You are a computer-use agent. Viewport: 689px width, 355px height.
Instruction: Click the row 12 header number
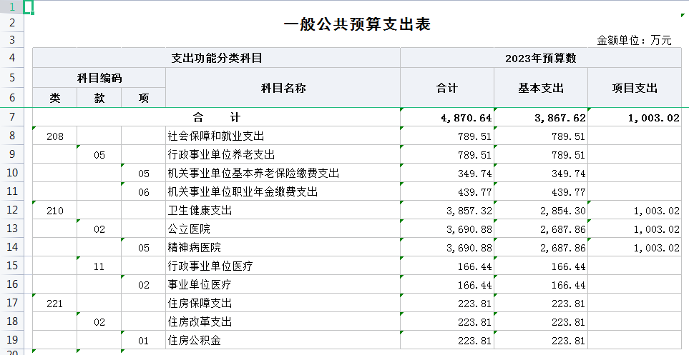point(12,210)
